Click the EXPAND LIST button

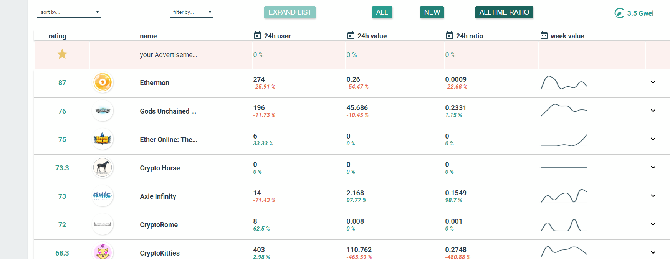click(290, 12)
